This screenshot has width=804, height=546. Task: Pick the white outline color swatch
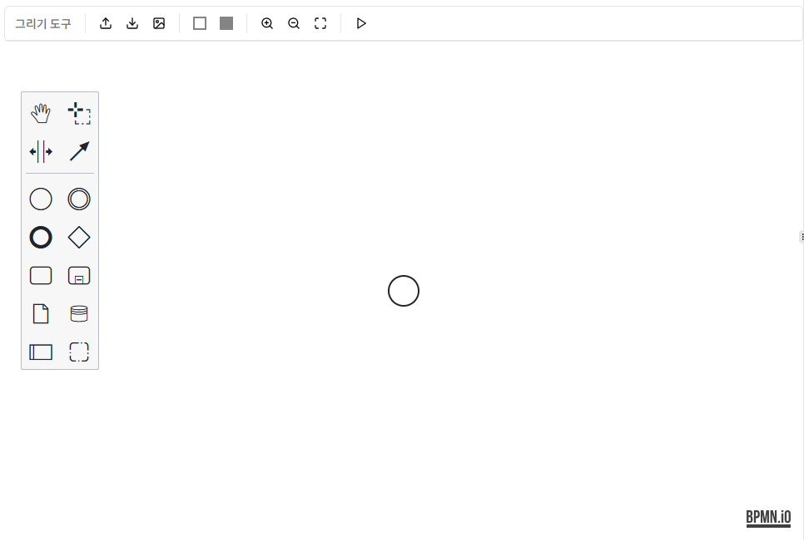200,23
